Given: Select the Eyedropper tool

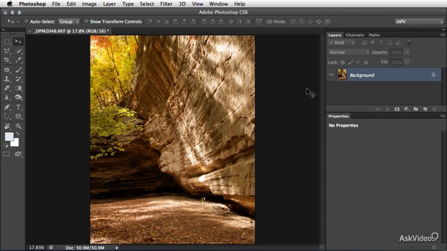Looking at the screenshot, I should 18,60.
